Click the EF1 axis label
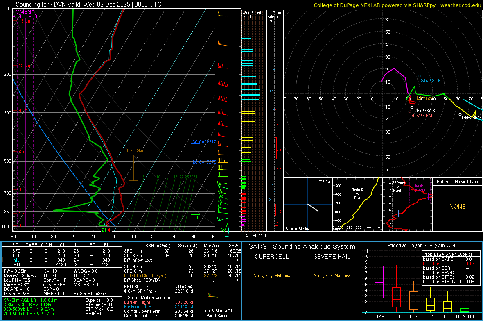 point(430,316)
